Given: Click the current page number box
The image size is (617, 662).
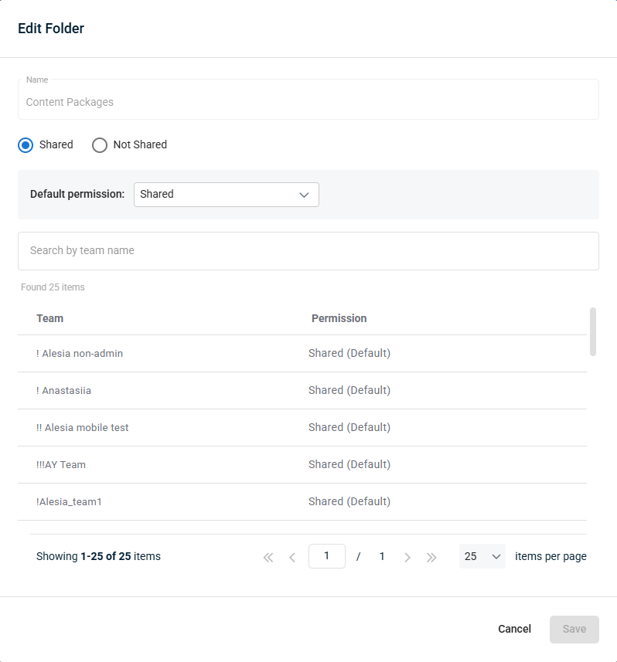Looking at the screenshot, I should pos(326,556).
